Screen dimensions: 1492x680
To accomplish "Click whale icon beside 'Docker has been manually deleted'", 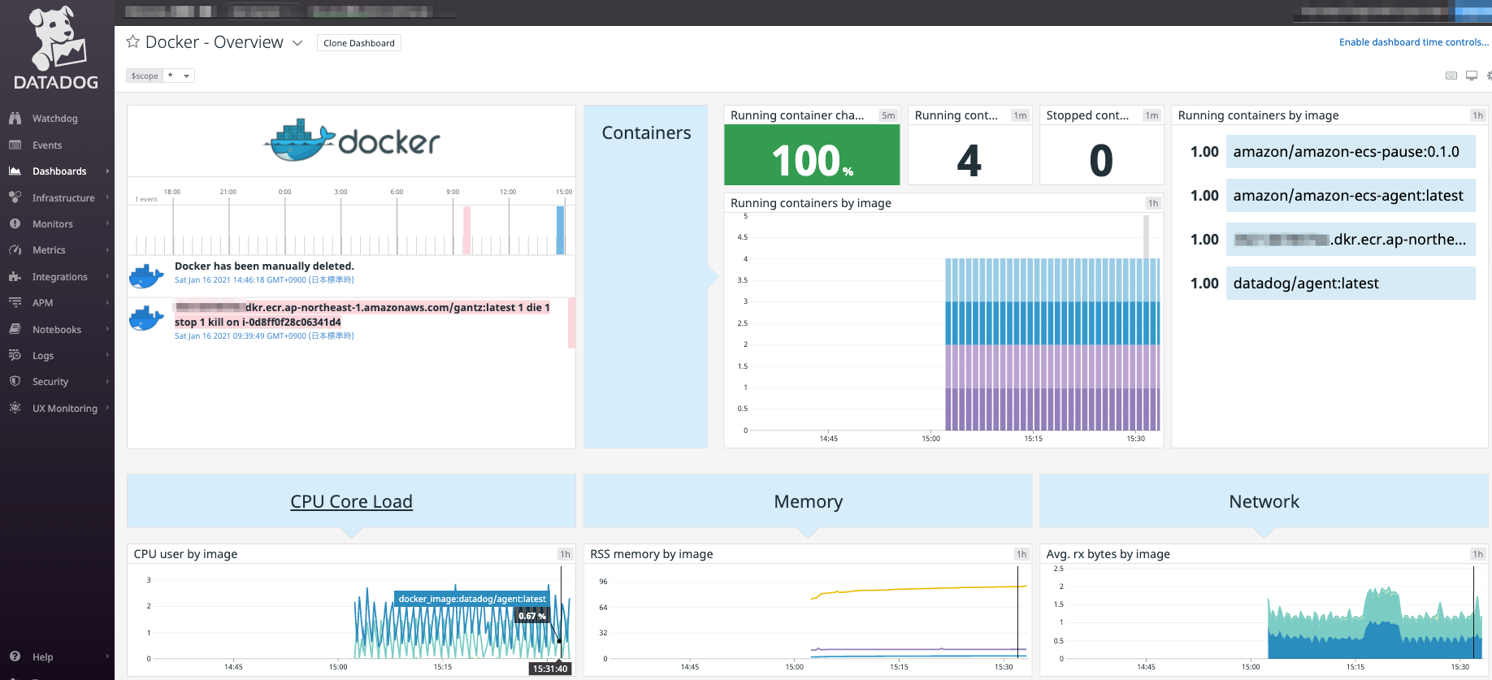I will [147, 276].
